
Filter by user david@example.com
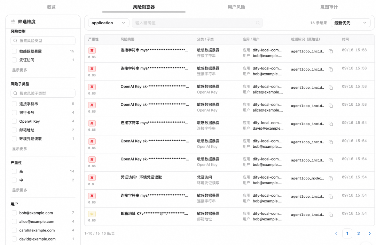tap(14, 239)
